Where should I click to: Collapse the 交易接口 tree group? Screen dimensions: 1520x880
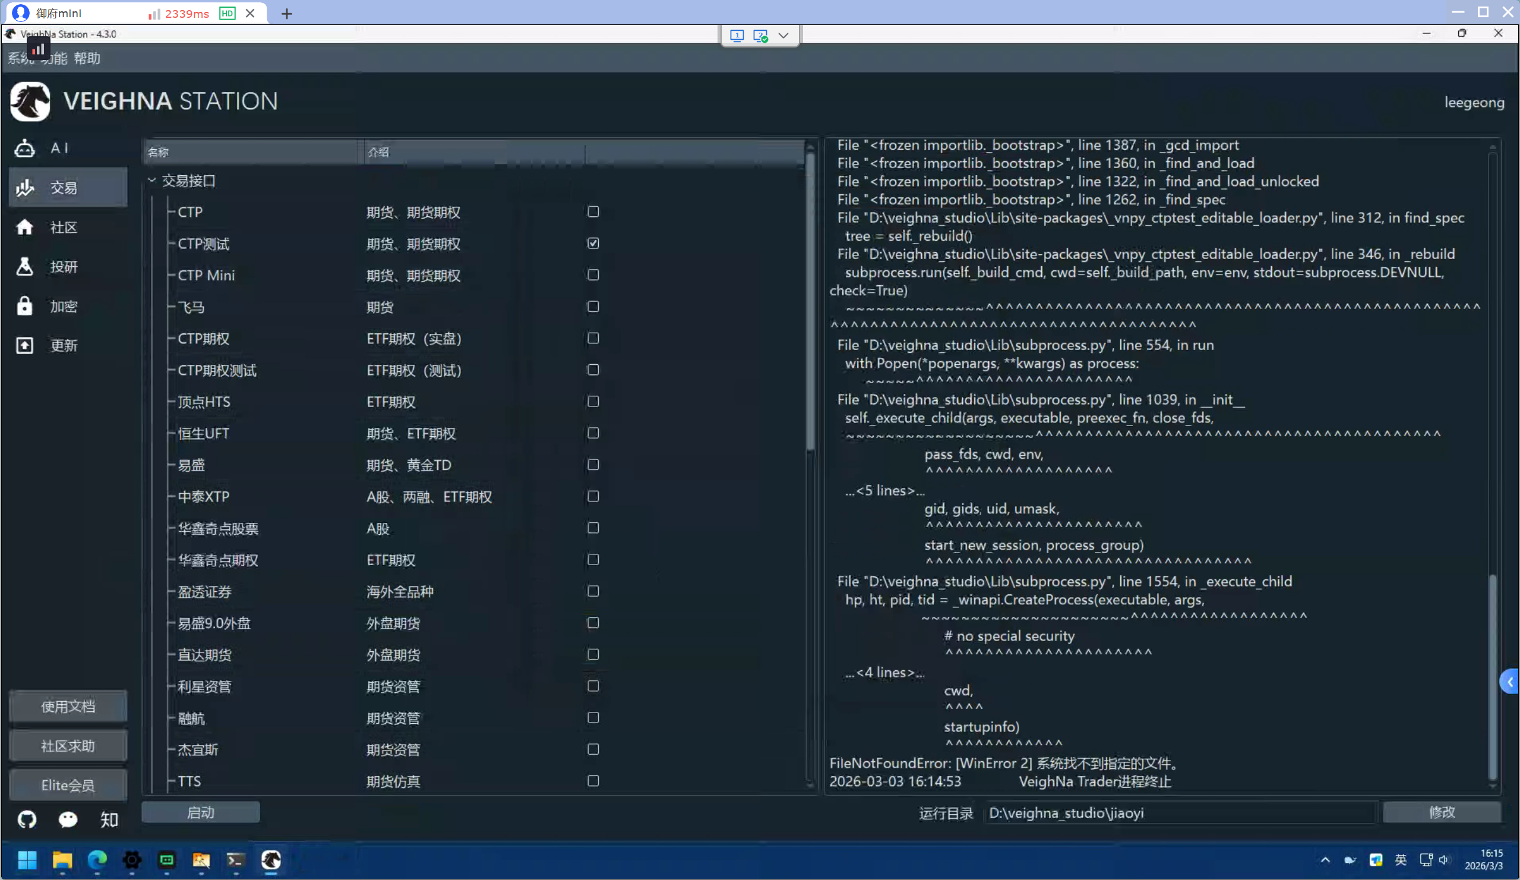152,181
